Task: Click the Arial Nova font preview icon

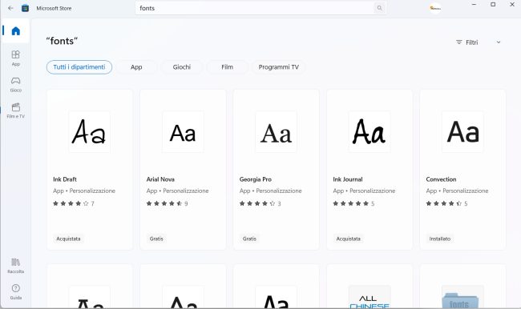Action: [x=183, y=132]
